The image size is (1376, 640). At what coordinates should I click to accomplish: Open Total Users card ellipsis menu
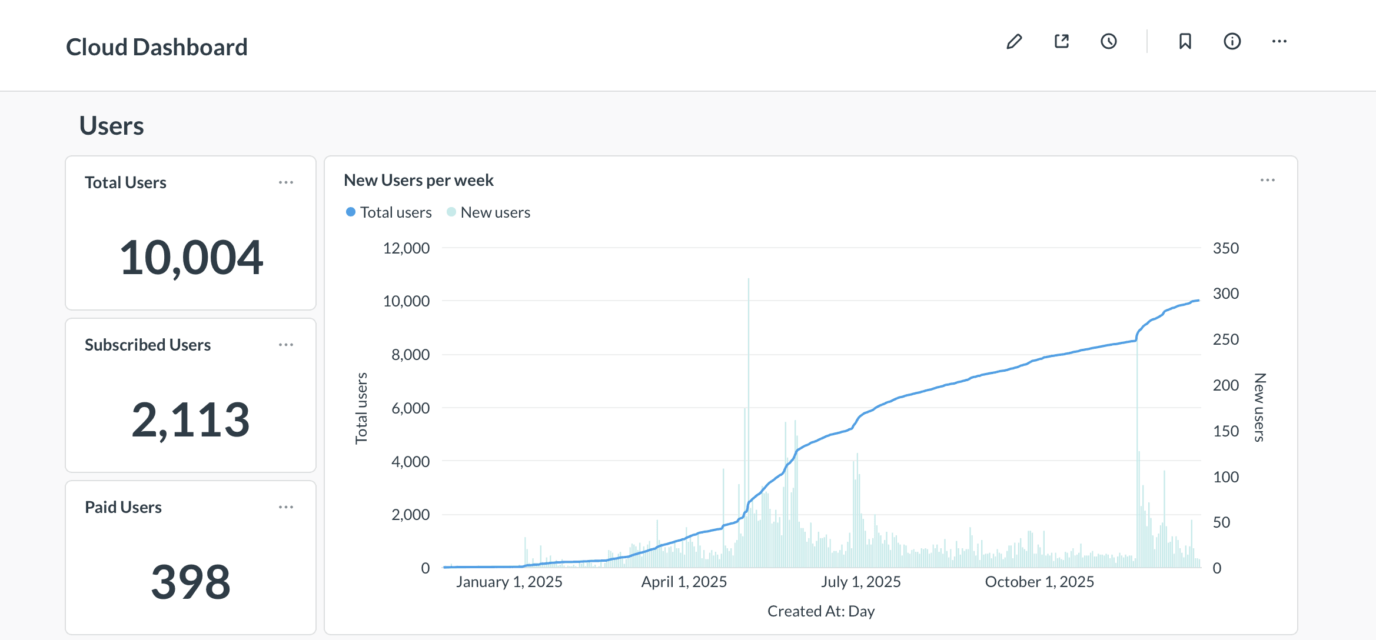coord(286,182)
